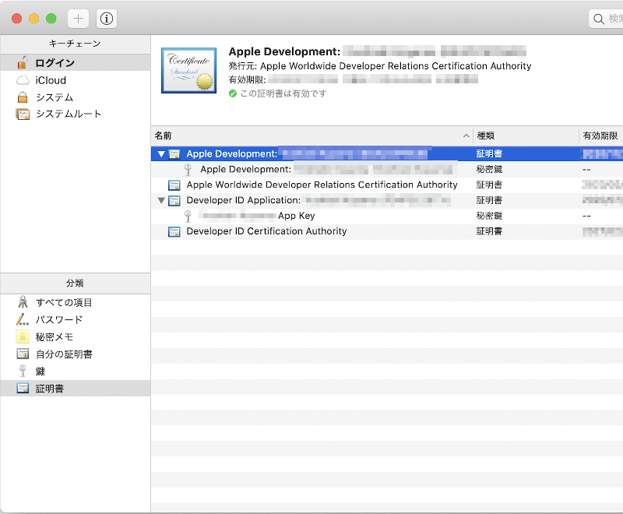
Task: Toggle 名前 column sort arrow
Action: pyautogui.click(x=466, y=136)
